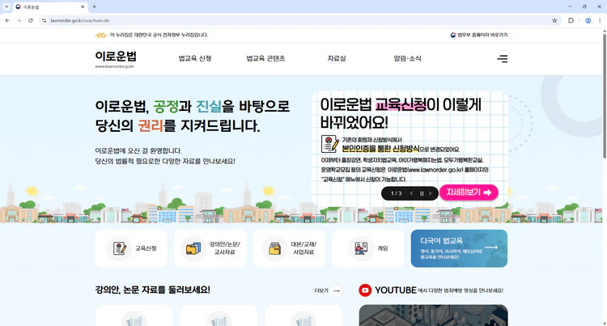The width and height of the screenshot is (607, 326).
Task: Click the 교육신청 clipboard icon
Action: (120, 248)
